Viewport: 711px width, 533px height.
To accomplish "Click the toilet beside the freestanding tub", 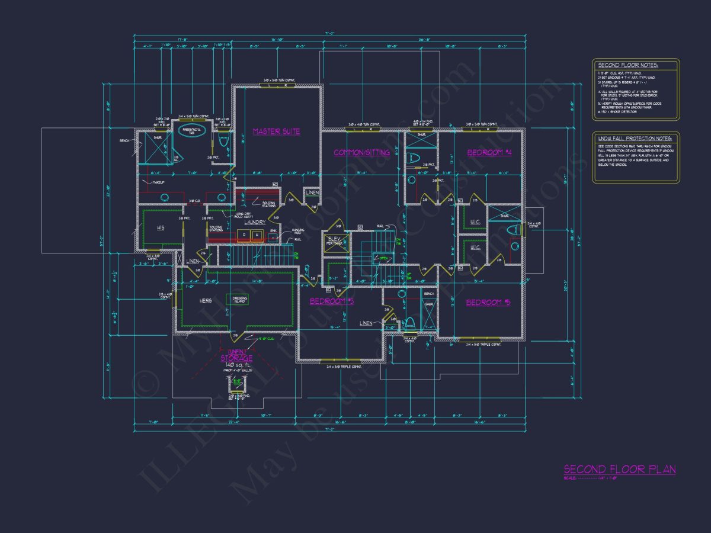I will click(224, 140).
